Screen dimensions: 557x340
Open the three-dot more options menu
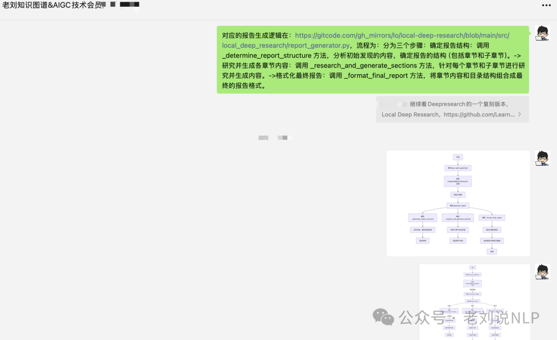[546, 5]
